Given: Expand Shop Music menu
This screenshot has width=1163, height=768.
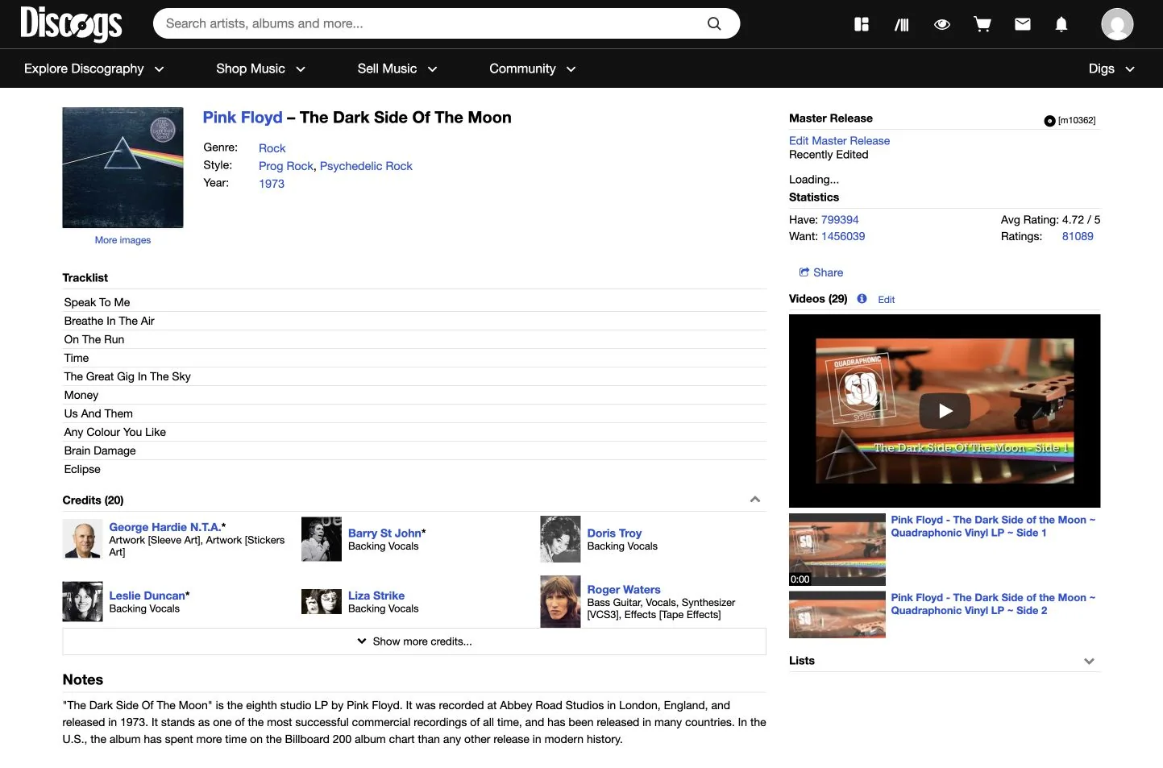Looking at the screenshot, I should [x=260, y=68].
